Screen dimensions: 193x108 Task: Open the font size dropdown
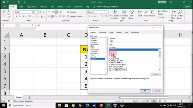click(37, 12)
